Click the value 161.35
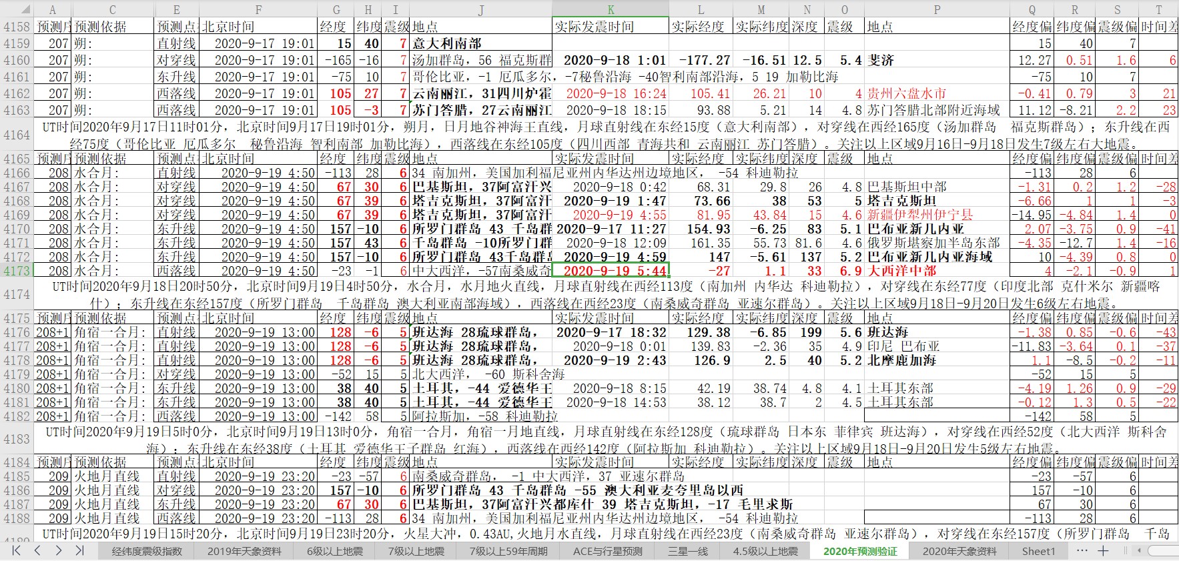The height and width of the screenshot is (561, 1179). coord(701,243)
